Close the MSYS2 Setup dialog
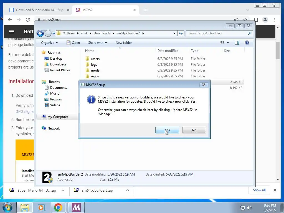The width and height of the screenshot is (284, 213). [204, 85]
